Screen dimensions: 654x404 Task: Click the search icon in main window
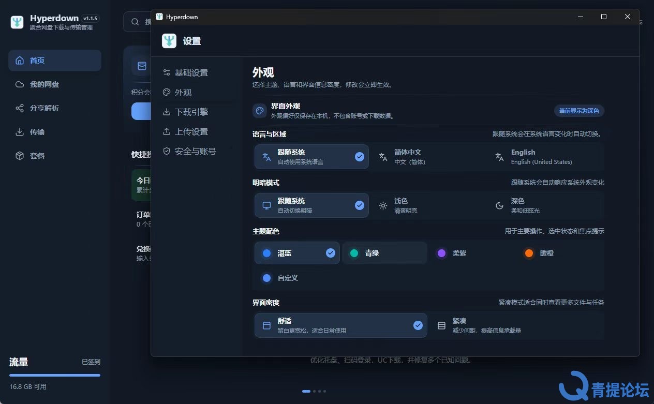(x=135, y=22)
